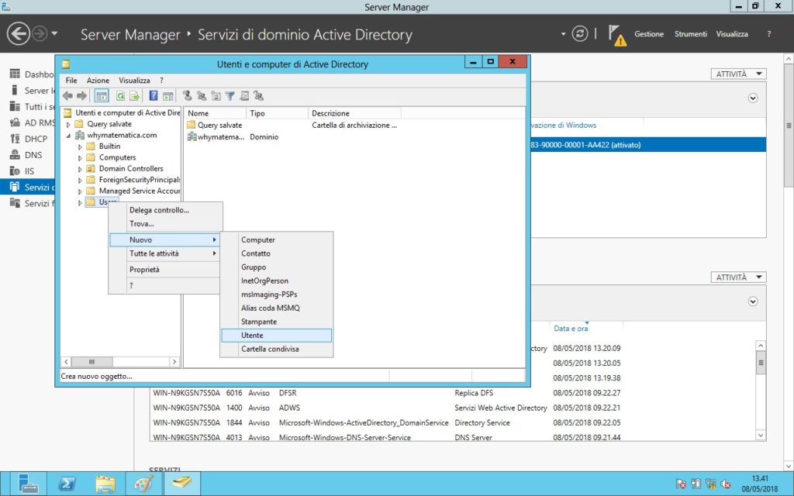Select InetOrgPerson in the Nuovo submenu
Screen dimensions: 794x496
[x=277, y=281]
